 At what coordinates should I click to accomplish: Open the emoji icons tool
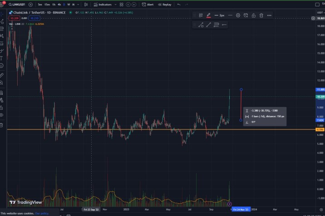[x=1, y=66]
